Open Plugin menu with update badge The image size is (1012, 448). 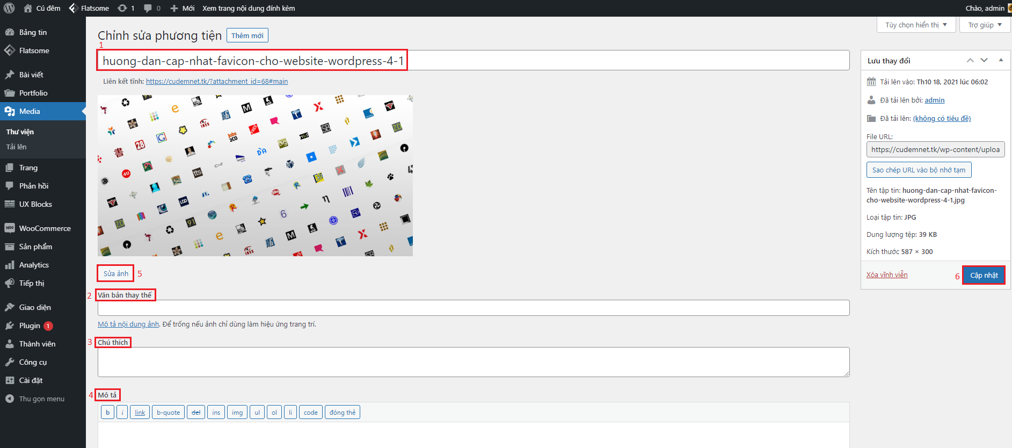click(43, 326)
